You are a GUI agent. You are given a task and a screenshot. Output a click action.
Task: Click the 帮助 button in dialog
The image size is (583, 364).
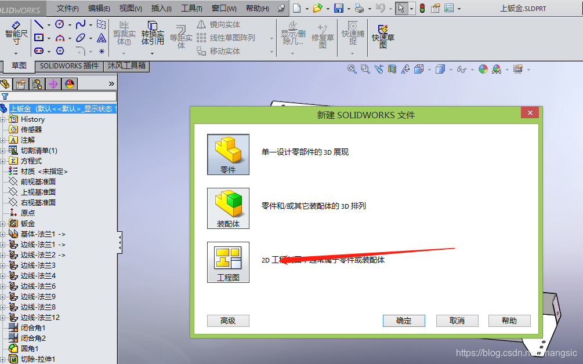pos(509,321)
